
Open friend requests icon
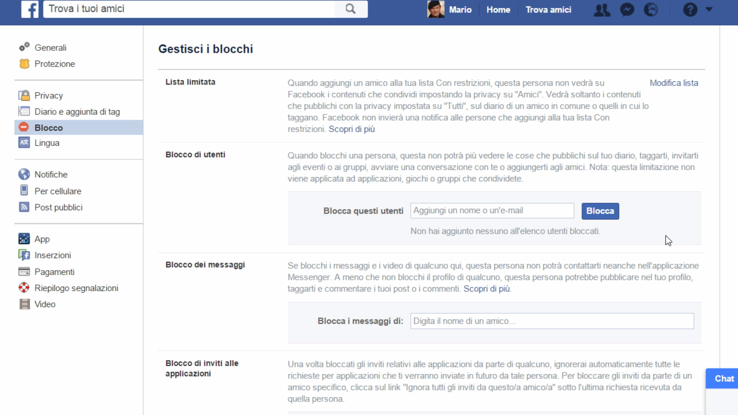602,10
